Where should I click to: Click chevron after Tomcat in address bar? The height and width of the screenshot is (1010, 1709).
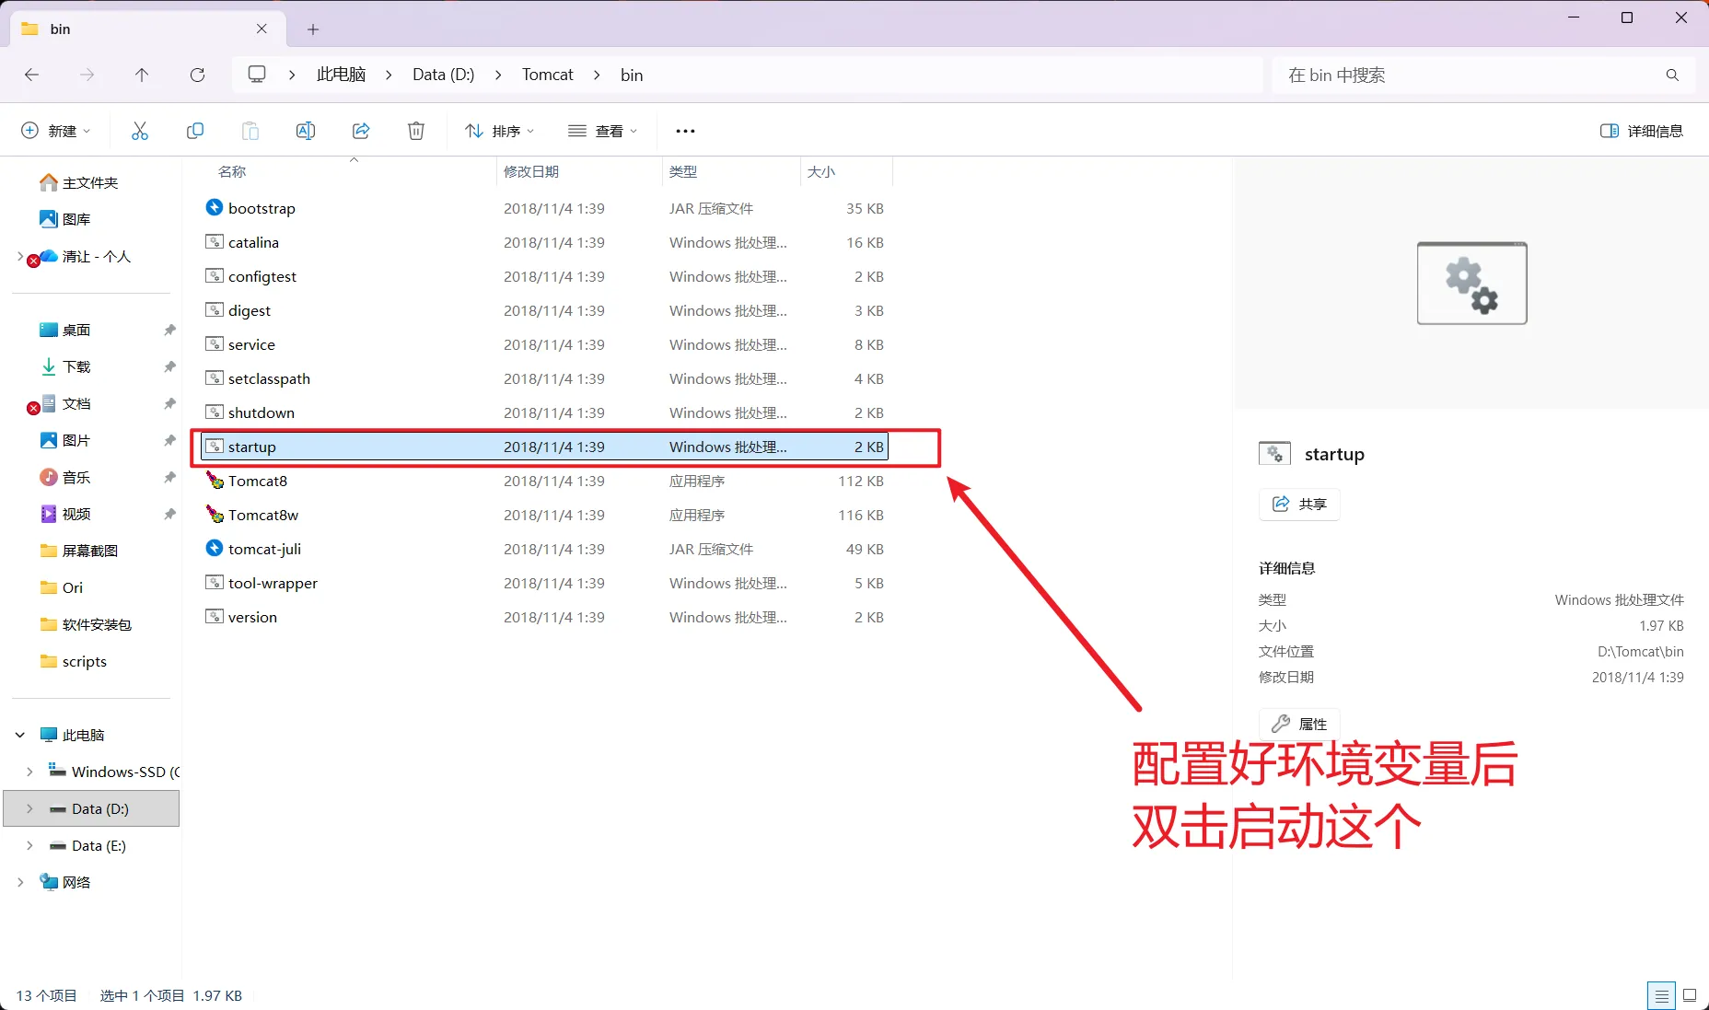(597, 75)
